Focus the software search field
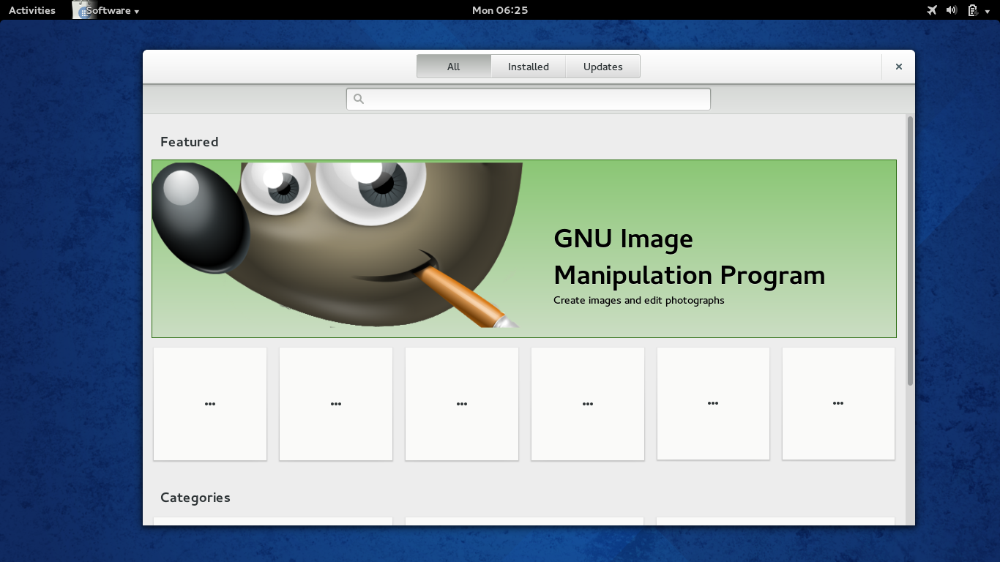The image size is (1000, 562). (529, 99)
